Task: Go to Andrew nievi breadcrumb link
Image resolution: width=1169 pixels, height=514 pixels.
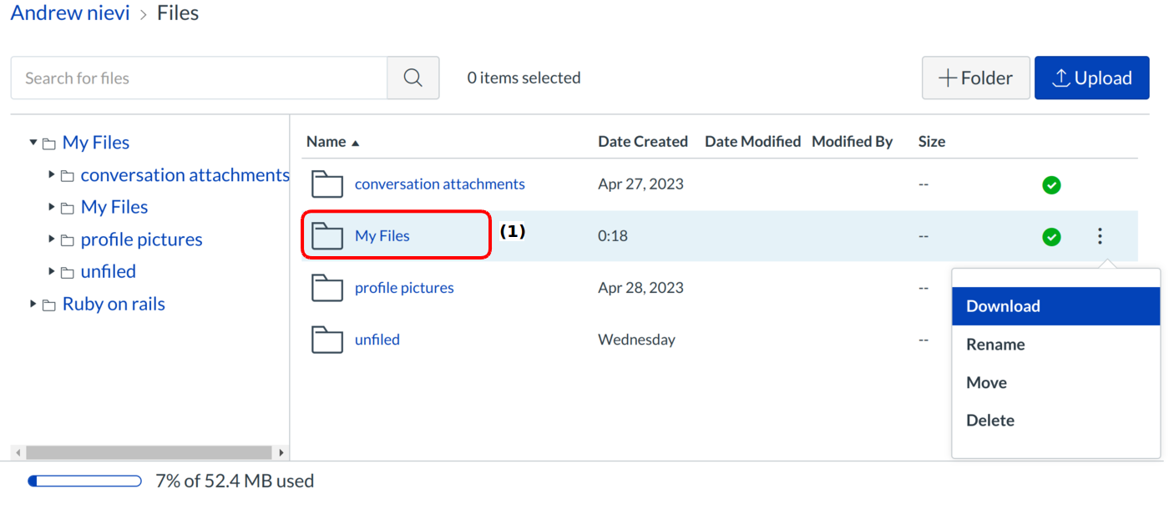Action: (70, 13)
